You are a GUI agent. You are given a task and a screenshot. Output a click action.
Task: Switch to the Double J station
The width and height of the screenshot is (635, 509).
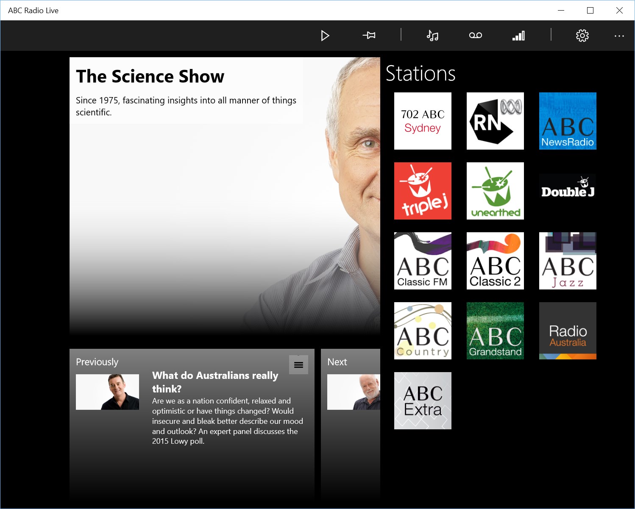click(568, 191)
